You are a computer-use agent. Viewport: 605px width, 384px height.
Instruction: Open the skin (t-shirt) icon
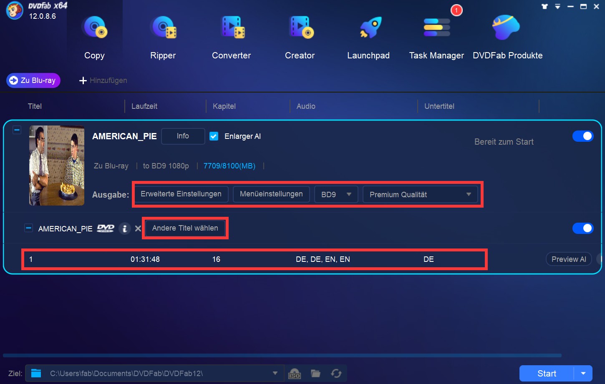tap(544, 6)
